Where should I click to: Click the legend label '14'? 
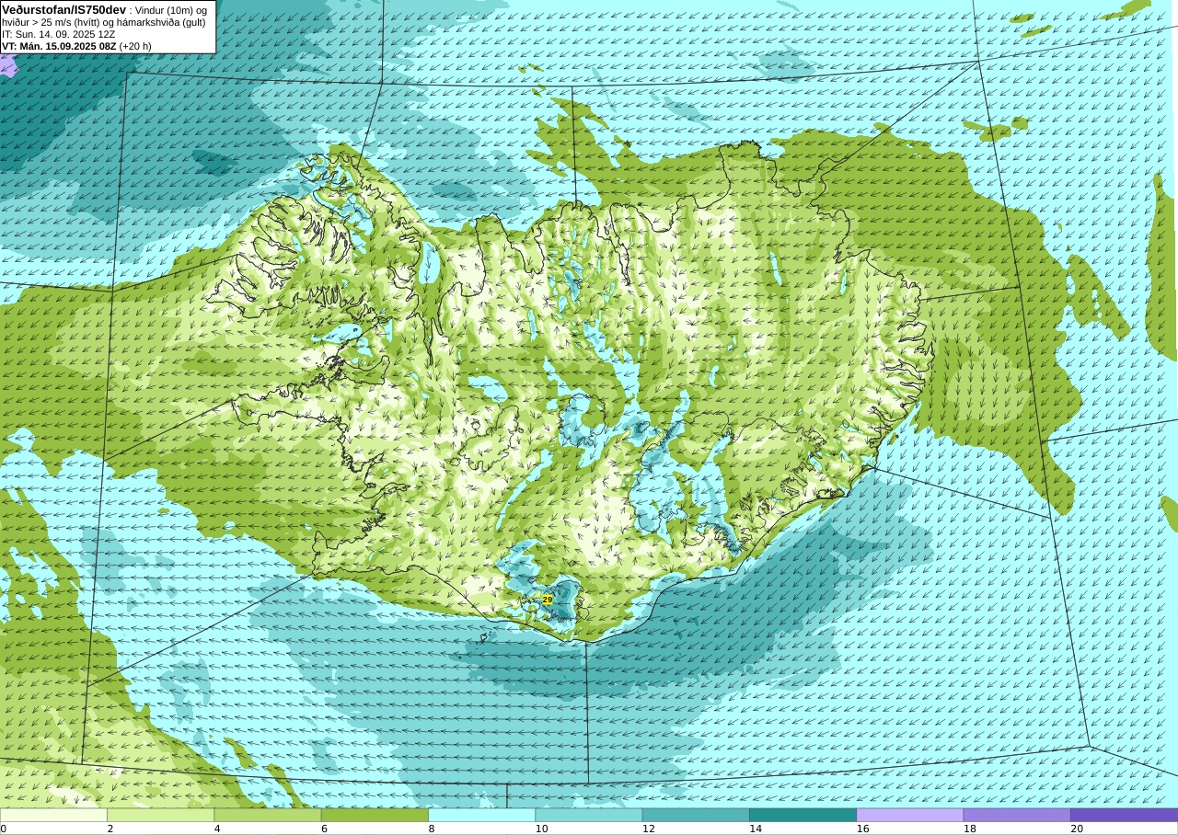(x=756, y=829)
